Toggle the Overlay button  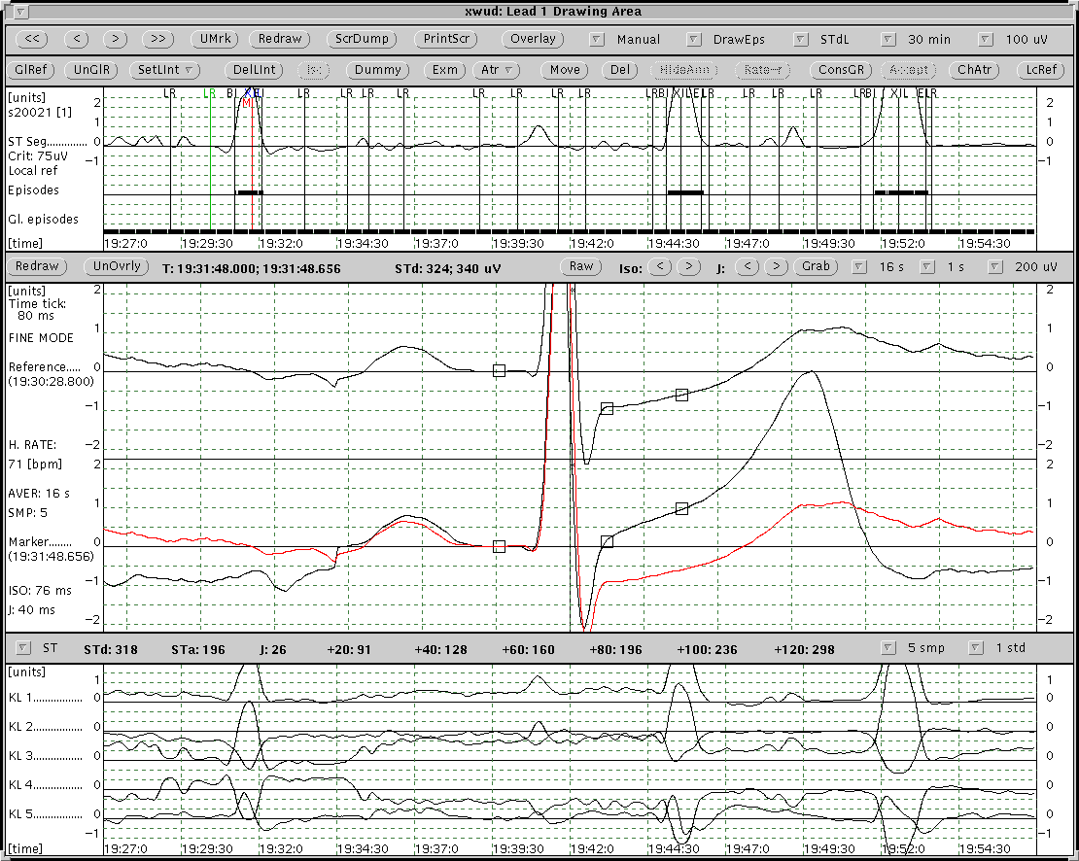click(533, 39)
